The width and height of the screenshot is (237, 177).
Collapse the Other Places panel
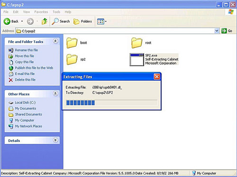55,93
